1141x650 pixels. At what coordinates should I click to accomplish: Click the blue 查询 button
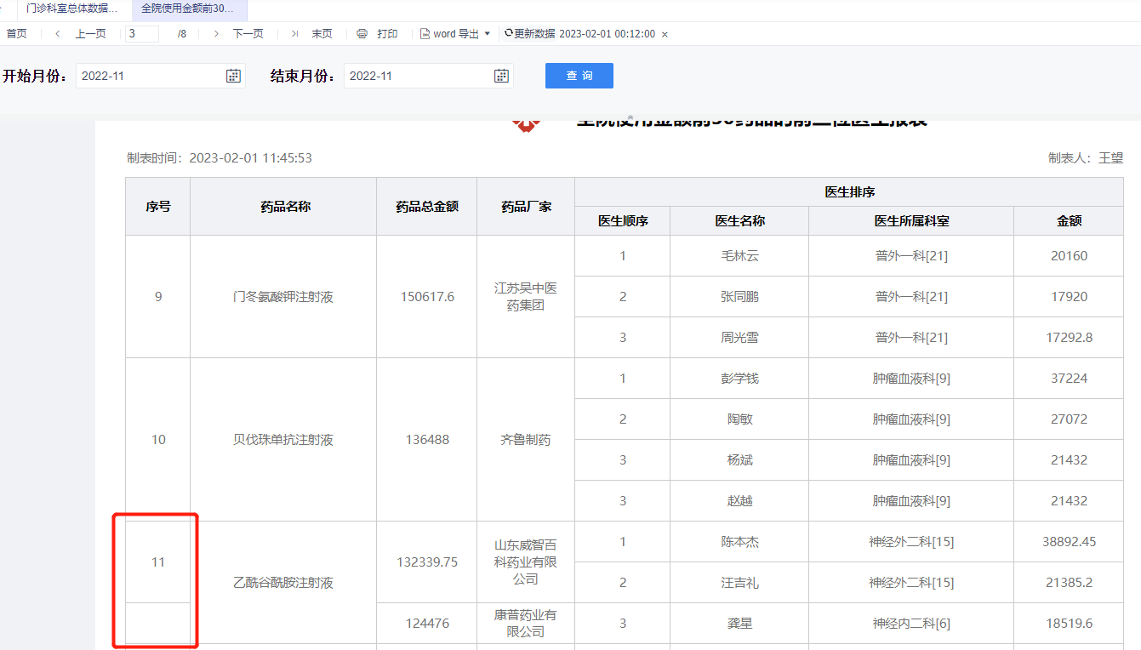(x=579, y=76)
